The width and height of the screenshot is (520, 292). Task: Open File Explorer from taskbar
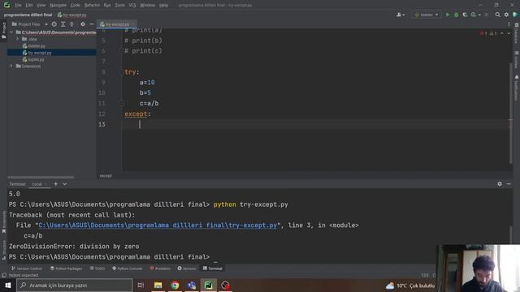point(158,285)
